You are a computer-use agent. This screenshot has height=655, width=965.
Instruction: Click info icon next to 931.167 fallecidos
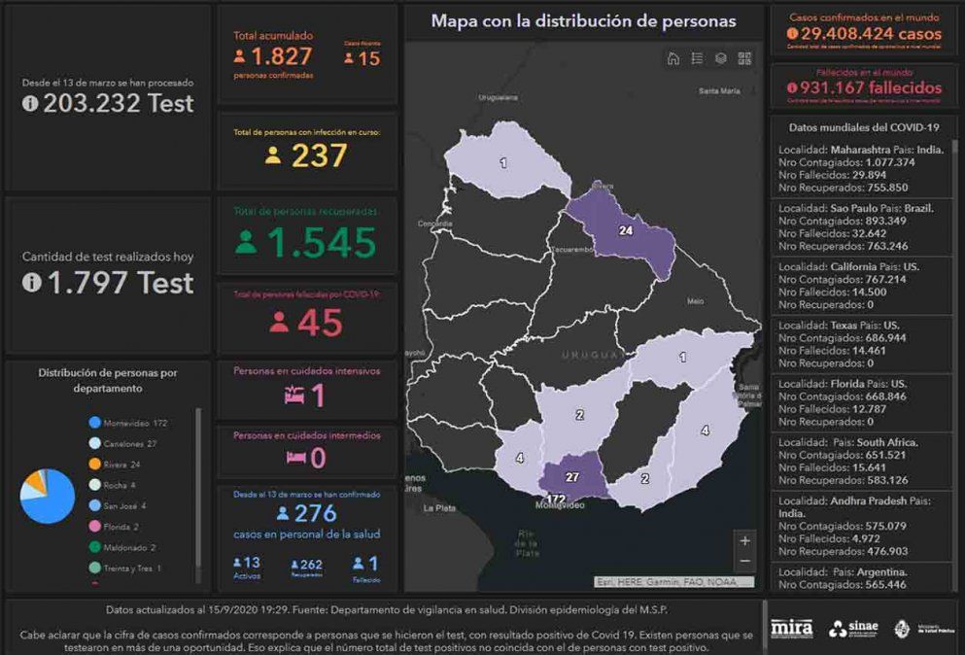pyautogui.click(x=792, y=88)
